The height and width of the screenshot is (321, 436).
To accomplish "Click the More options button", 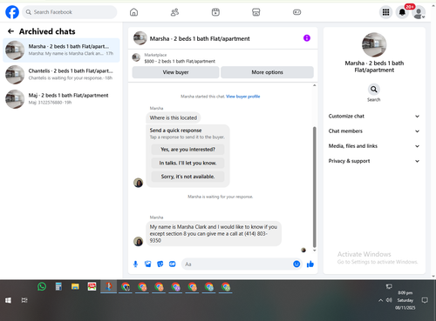I will coord(267,72).
